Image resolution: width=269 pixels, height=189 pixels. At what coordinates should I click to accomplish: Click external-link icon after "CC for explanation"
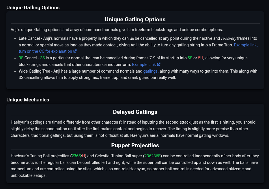[x=75, y=51]
